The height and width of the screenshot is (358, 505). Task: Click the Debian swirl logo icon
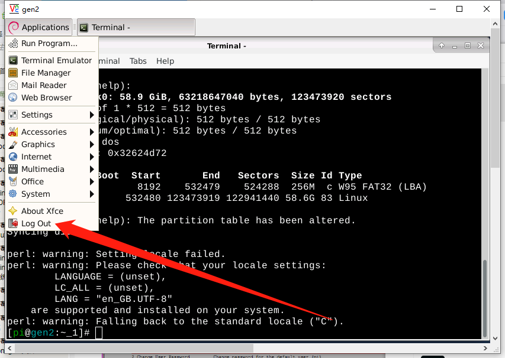point(13,28)
